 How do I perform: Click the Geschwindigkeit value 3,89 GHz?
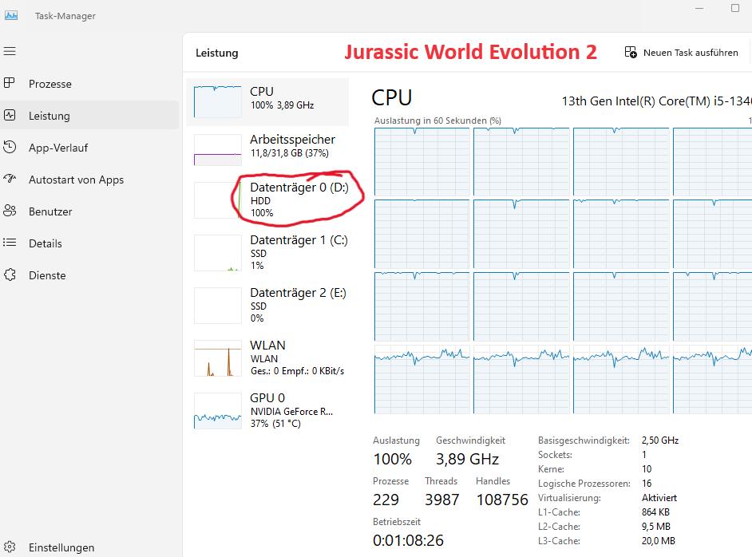point(467,459)
